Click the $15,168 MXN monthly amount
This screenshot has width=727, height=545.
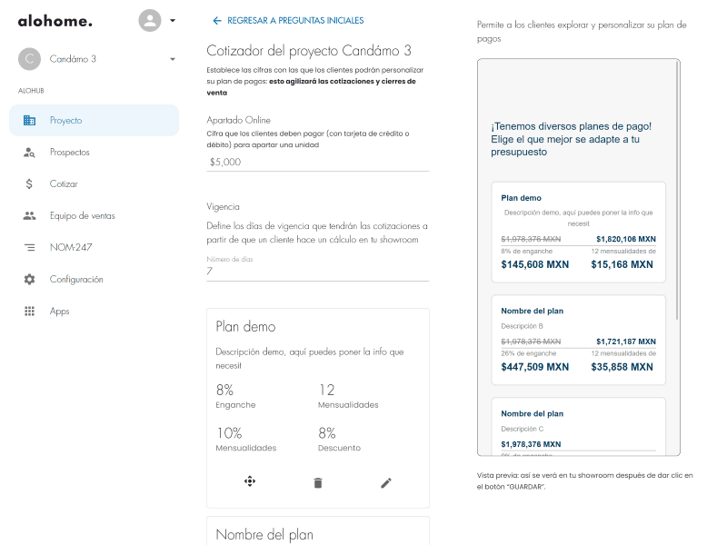[622, 264]
